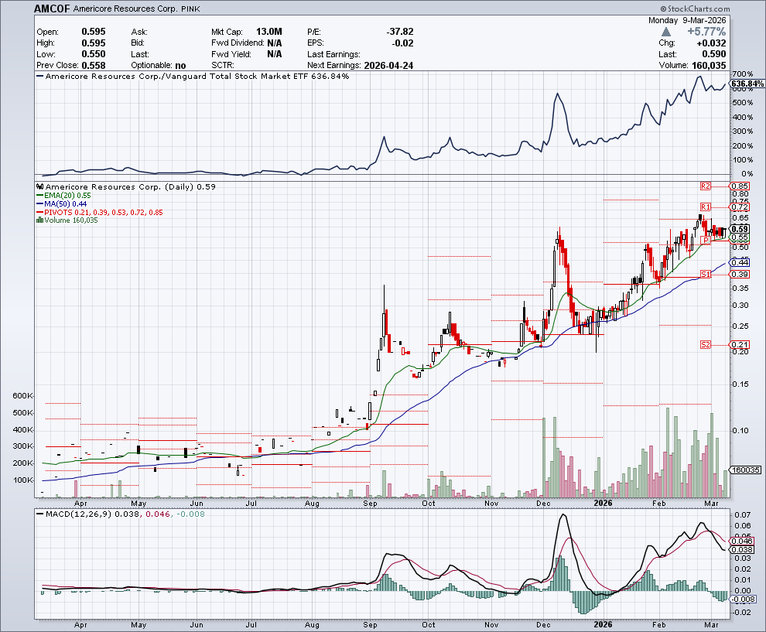Click the 0.85 price tag on the right axis
Screen dimensions: 766x632
point(740,186)
